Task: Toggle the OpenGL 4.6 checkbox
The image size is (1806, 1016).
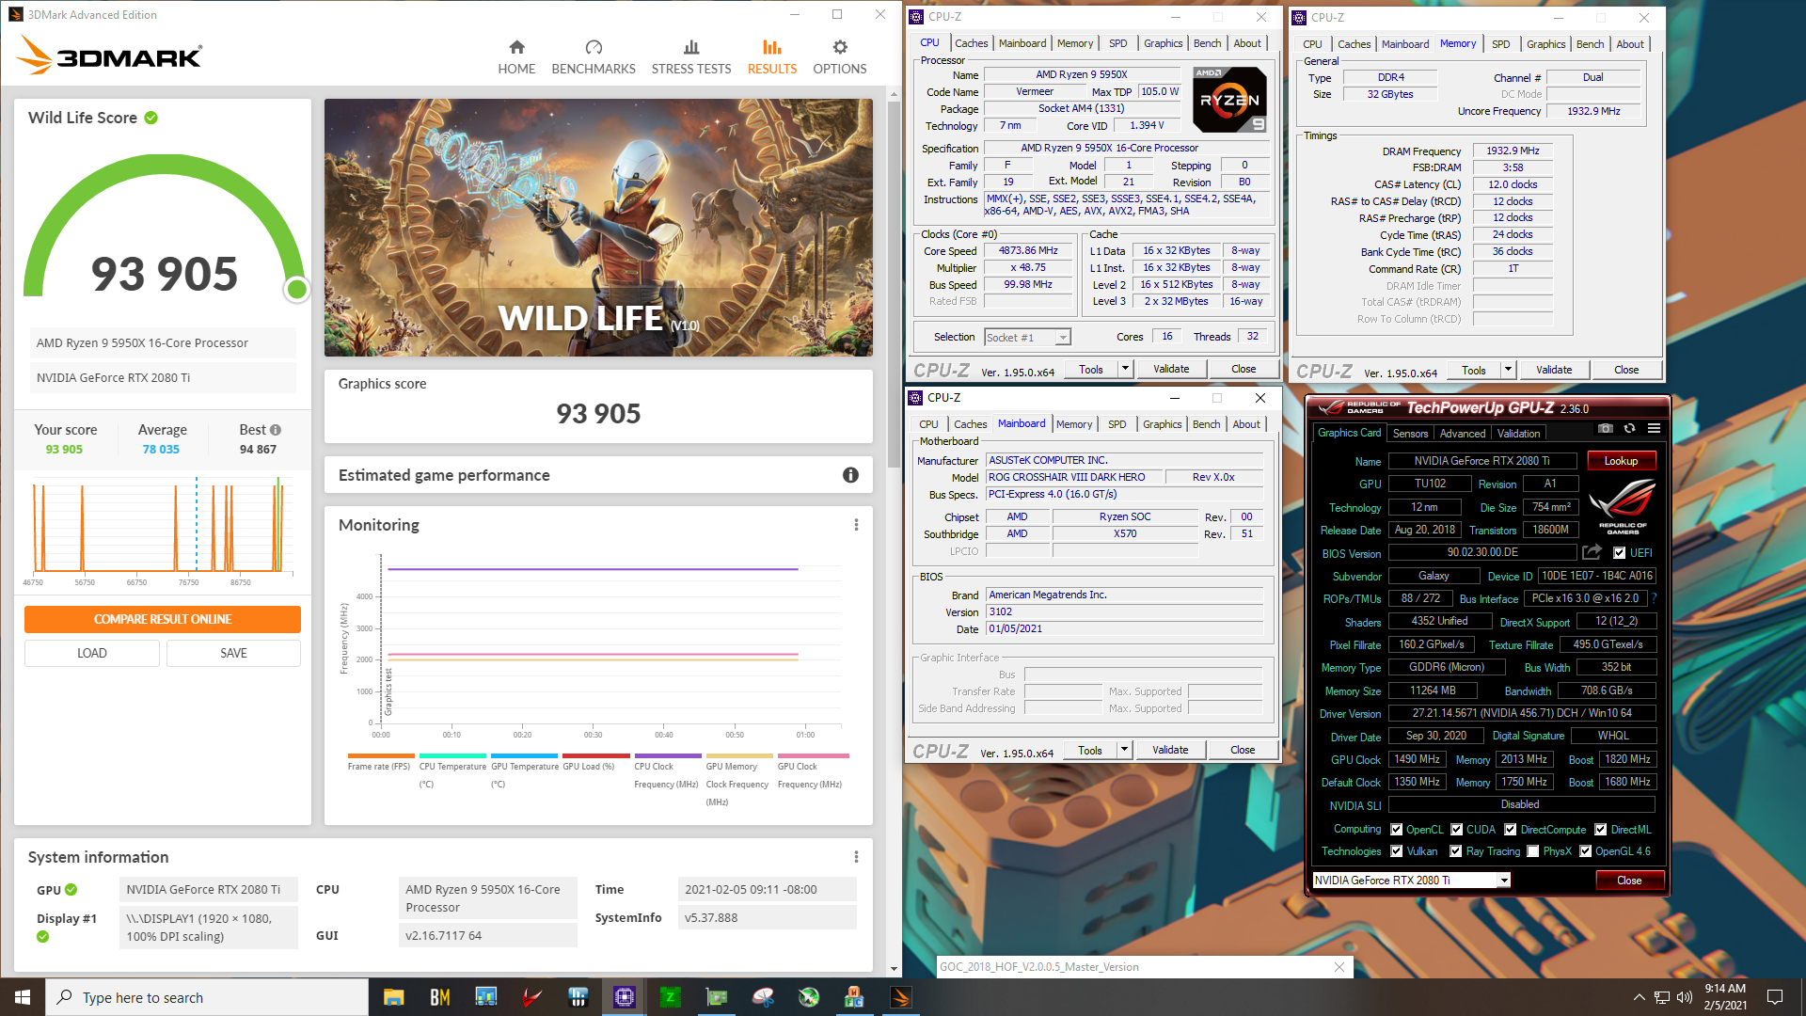Action: tap(1585, 851)
